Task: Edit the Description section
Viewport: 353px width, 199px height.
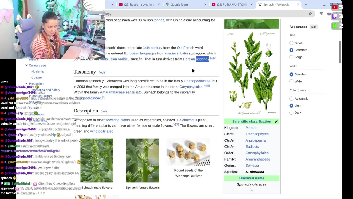Action: [105, 111]
